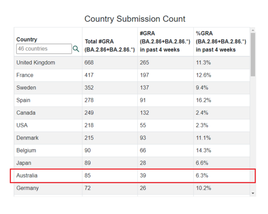Focus the 46 countries search field

[44, 49]
